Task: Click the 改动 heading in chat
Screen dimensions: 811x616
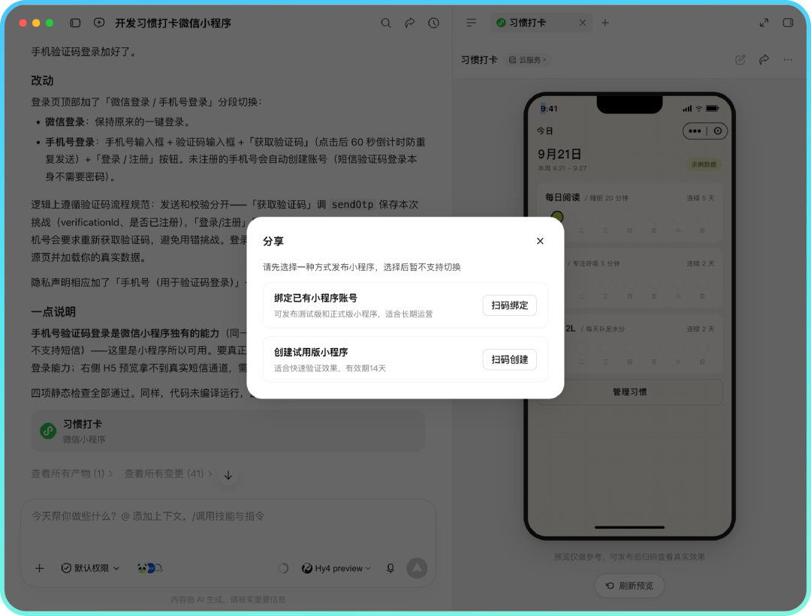Action: [42, 80]
